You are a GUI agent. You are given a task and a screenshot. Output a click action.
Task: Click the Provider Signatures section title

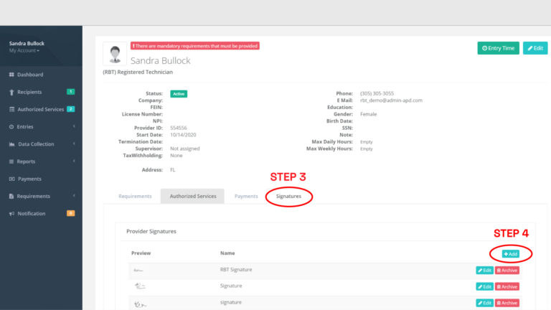[x=151, y=231]
